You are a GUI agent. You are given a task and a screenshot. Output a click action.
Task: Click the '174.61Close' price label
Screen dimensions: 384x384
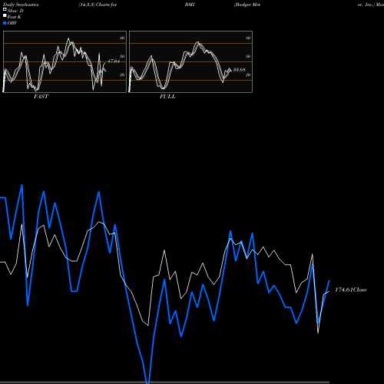tap(351, 290)
